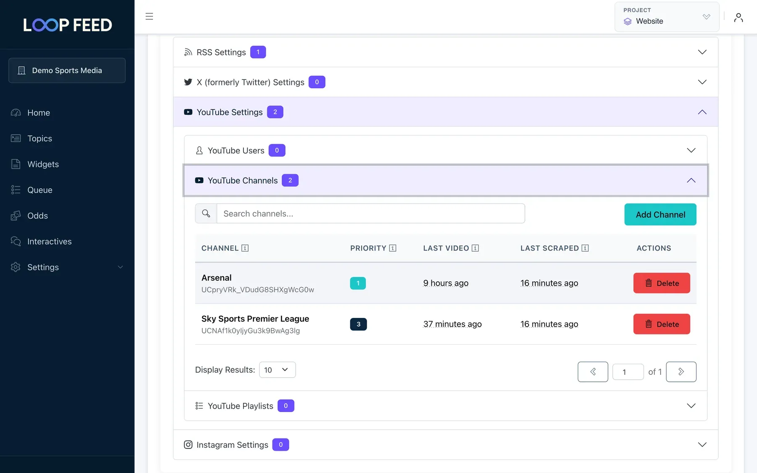Image resolution: width=757 pixels, height=473 pixels.
Task: Expand X (formerly Twitter) Settings
Action: [x=446, y=82]
